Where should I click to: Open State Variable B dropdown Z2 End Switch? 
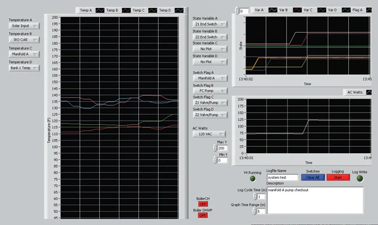point(210,37)
